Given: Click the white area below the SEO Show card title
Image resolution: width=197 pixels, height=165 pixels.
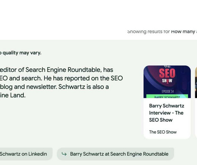Looking at the screenshot, I should 167,126.
